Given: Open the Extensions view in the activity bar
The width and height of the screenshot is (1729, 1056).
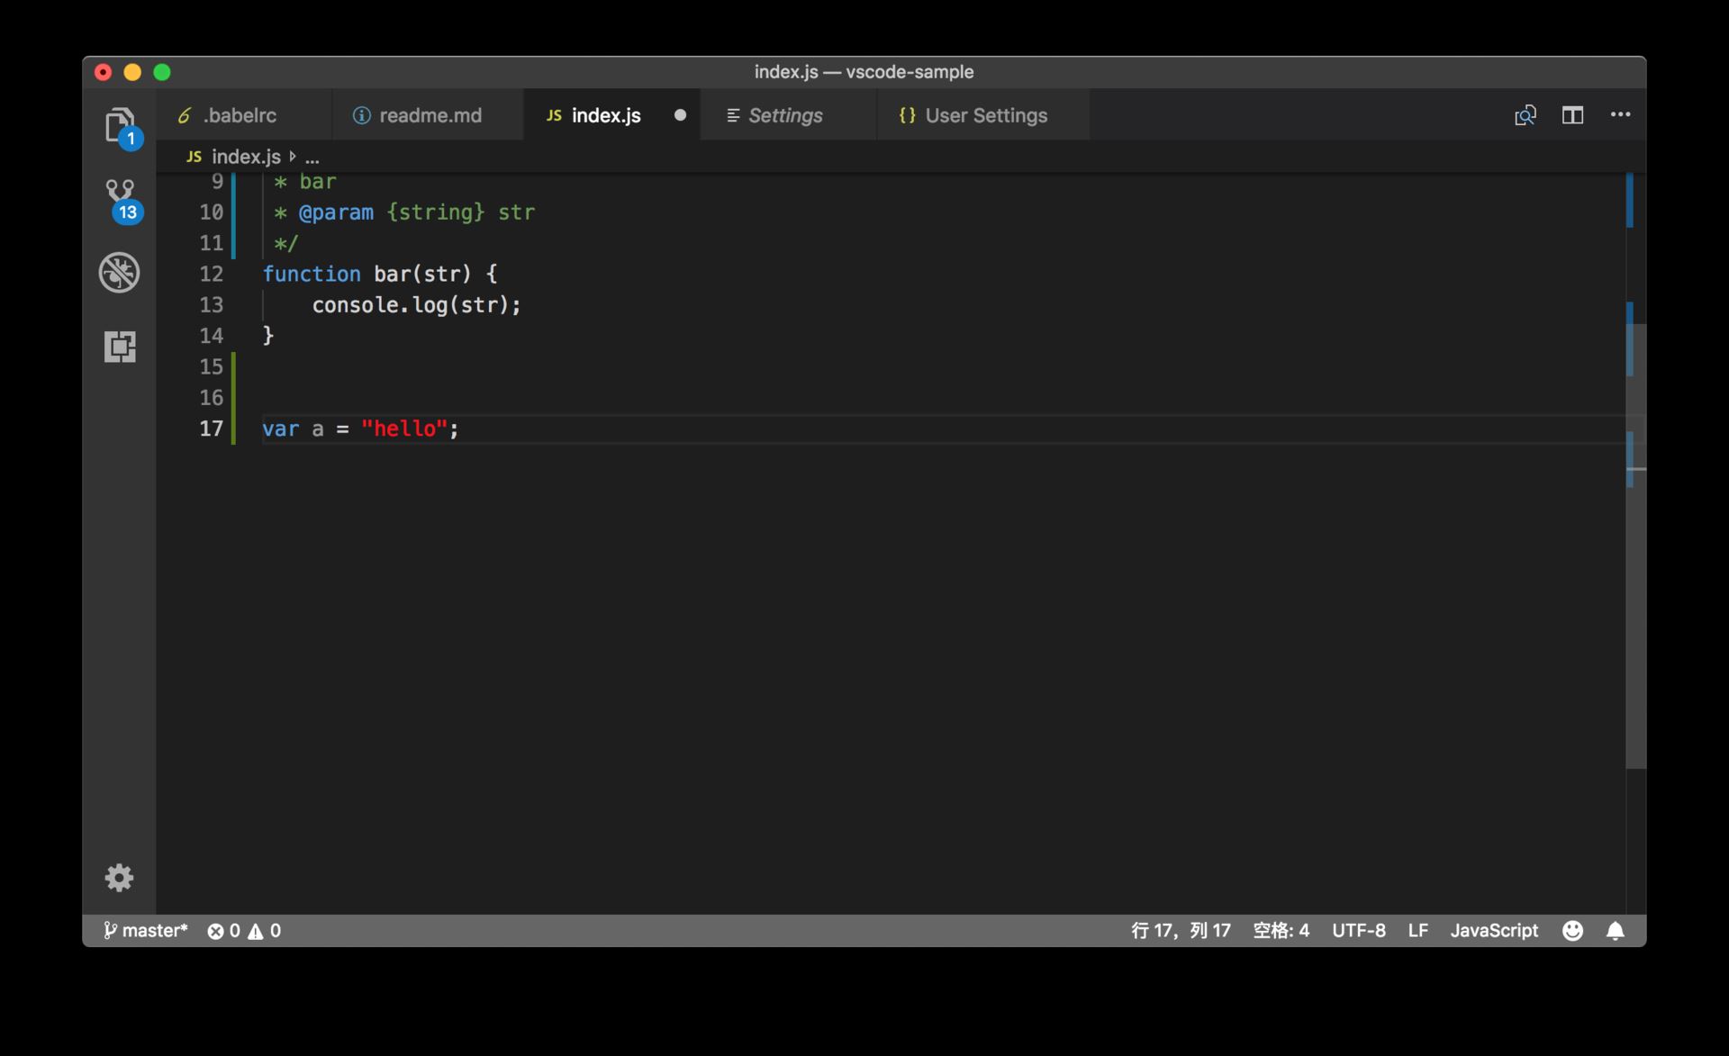Looking at the screenshot, I should [120, 347].
